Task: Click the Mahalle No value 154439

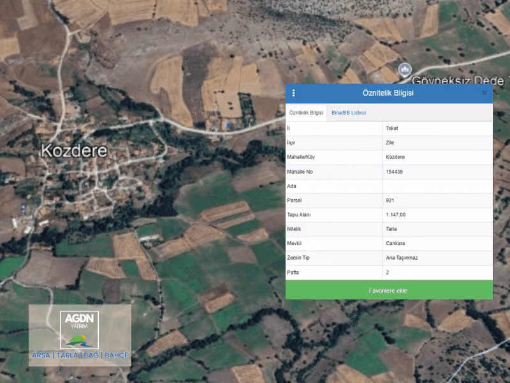Action: 394,172
